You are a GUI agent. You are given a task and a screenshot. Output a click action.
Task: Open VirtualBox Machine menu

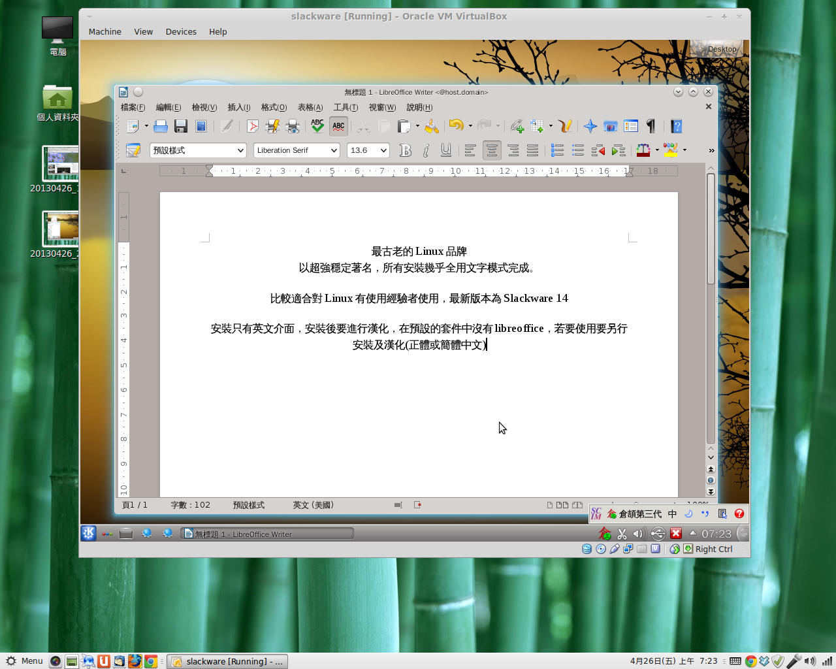pos(105,31)
